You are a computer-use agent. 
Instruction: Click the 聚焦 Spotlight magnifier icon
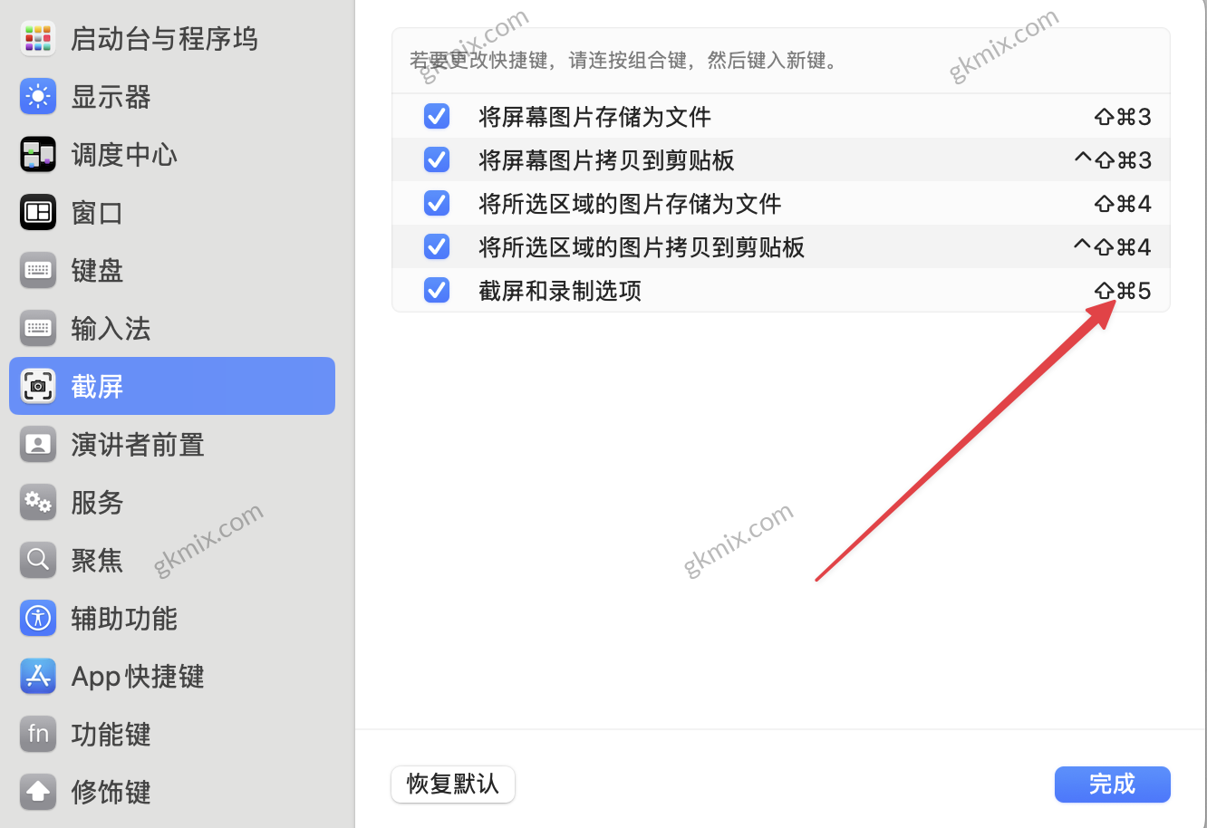pyautogui.click(x=38, y=561)
